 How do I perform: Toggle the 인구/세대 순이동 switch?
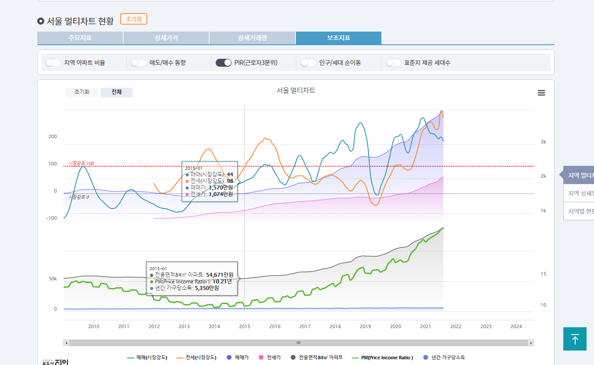click(x=309, y=63)
